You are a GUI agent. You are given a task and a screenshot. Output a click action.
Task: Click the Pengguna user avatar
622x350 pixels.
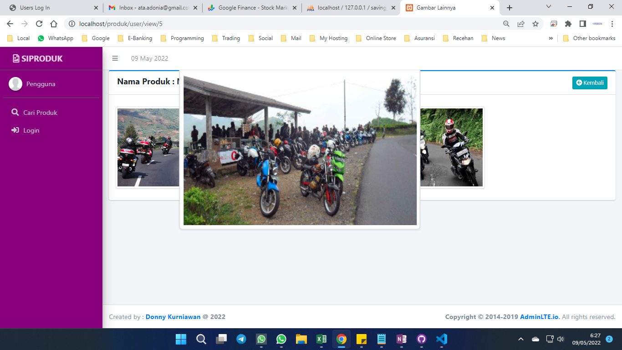click(15, 84)
